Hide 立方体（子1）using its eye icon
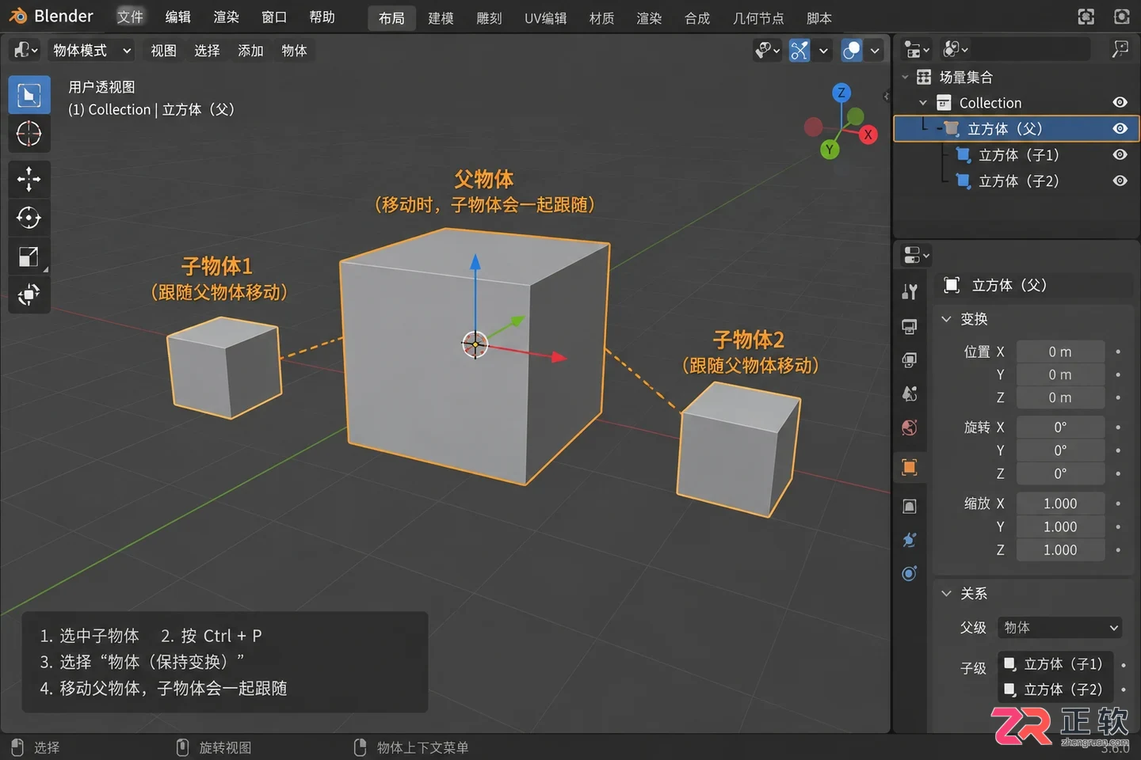This screenshot has width=1141, height=760. 1120,154
